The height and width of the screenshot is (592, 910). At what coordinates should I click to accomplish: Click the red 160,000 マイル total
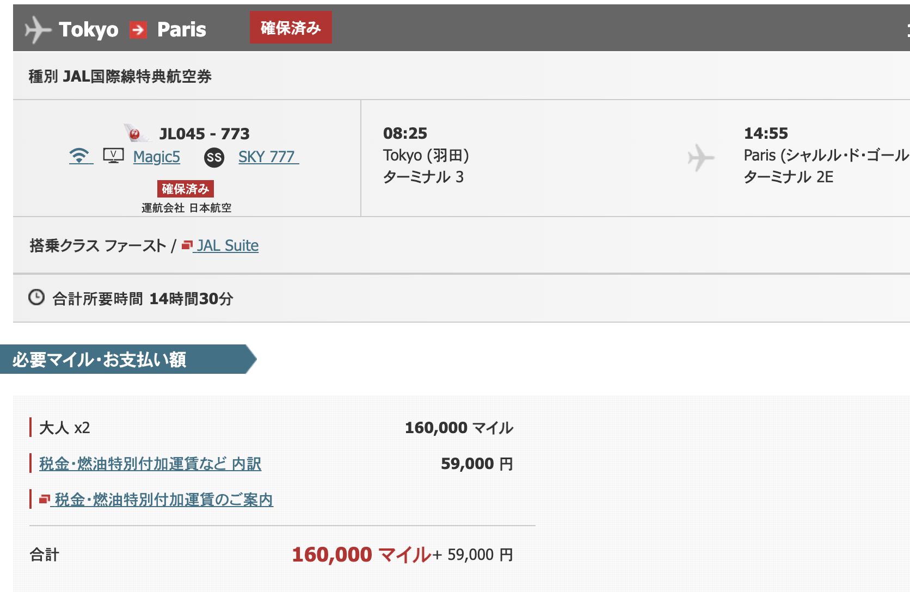point(362,554)
